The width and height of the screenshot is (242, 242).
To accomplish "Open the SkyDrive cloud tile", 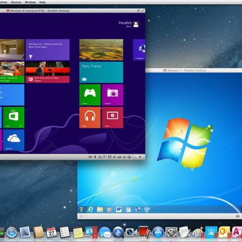I will click(x=14, y=140).
